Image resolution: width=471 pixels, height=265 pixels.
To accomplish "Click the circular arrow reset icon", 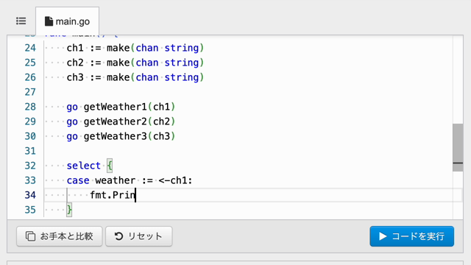I will click(118, 236).
